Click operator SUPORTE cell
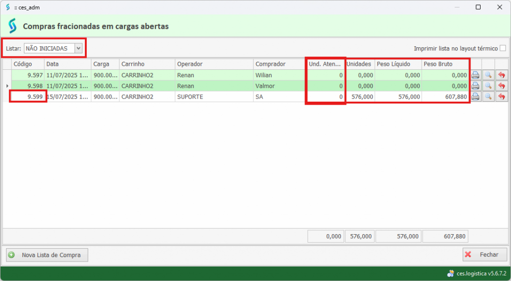This screenshot has width=511, height=281. point(214,97)
